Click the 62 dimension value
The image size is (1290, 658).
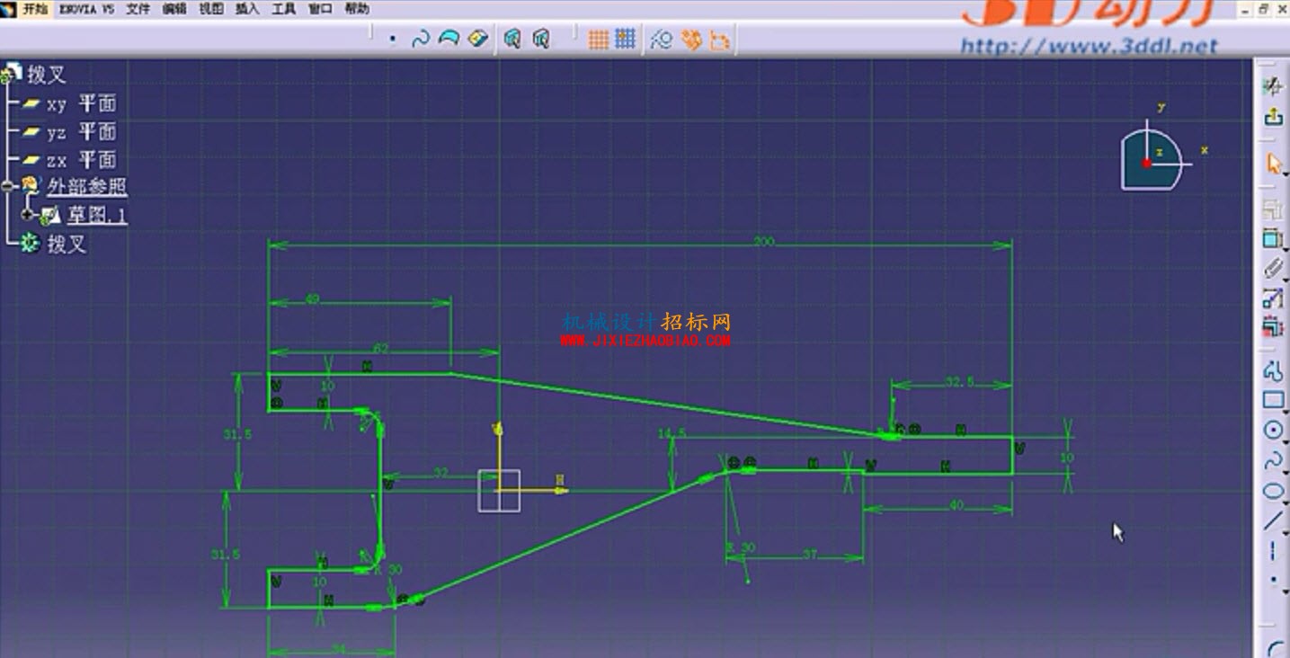[x=380, y=348]
